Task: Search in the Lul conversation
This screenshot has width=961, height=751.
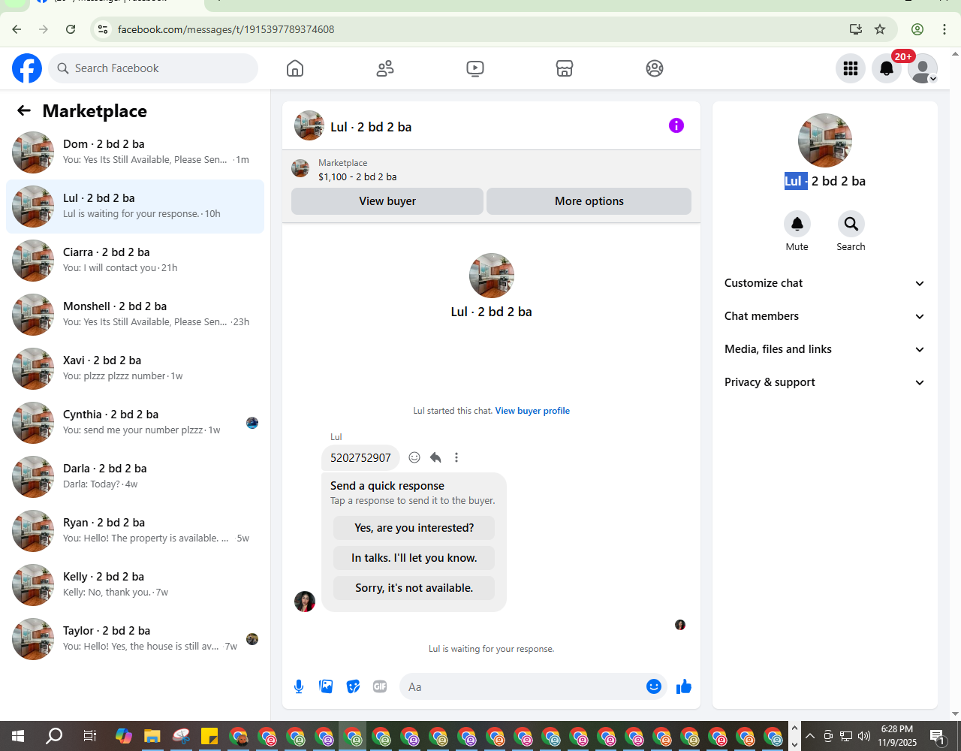Action: click(x=851, y=224)
